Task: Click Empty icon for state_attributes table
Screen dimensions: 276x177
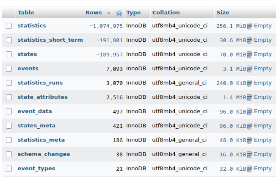Action: point(250,97)
